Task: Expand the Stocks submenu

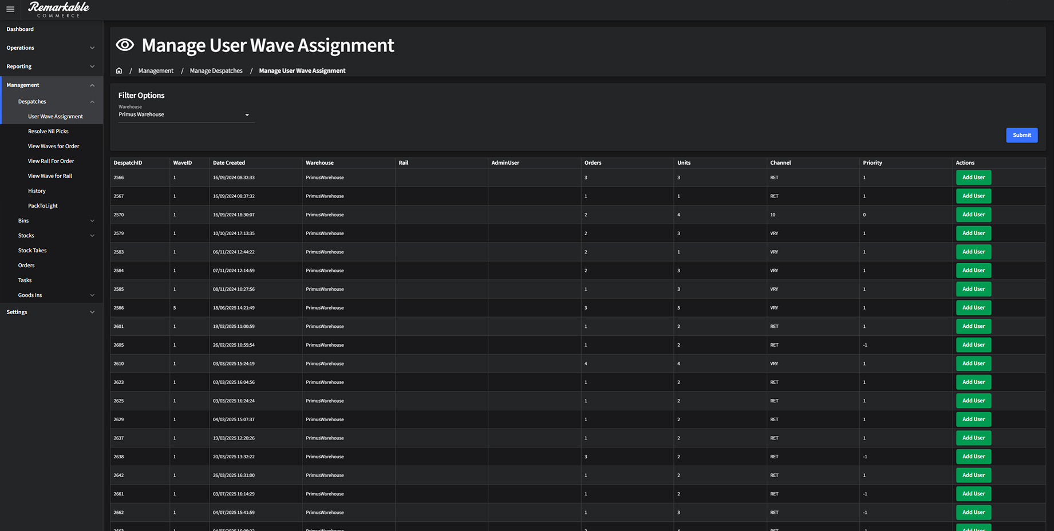Action: click(x=52, y=236)
